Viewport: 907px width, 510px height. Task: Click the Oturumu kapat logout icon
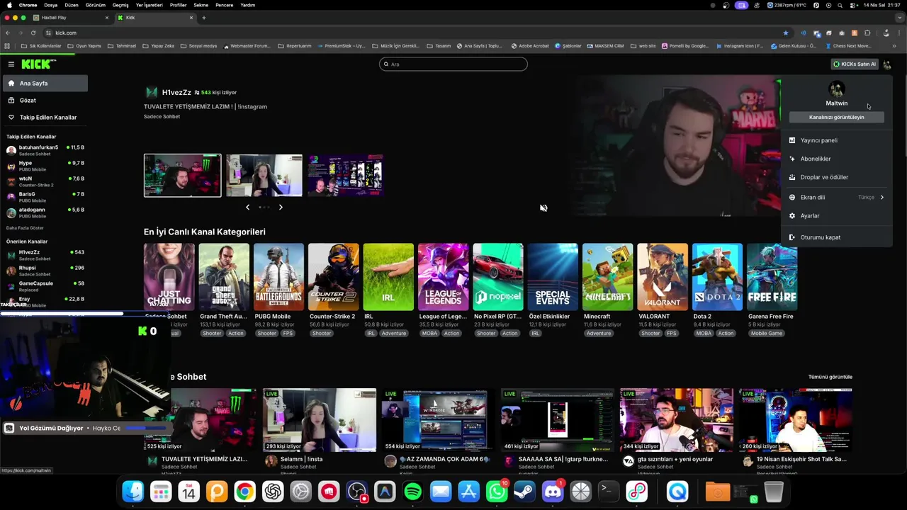tap(792, 237)
